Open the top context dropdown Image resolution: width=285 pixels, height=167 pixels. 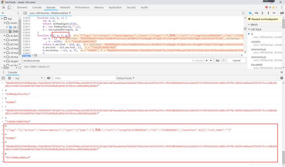[29, 78]
